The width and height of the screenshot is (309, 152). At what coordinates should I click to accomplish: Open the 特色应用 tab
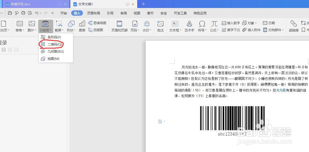[200, 13]
